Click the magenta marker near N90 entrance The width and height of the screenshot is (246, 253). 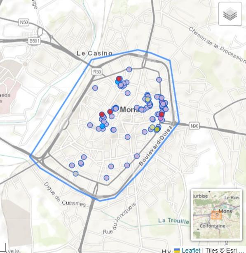coord(160,118)
